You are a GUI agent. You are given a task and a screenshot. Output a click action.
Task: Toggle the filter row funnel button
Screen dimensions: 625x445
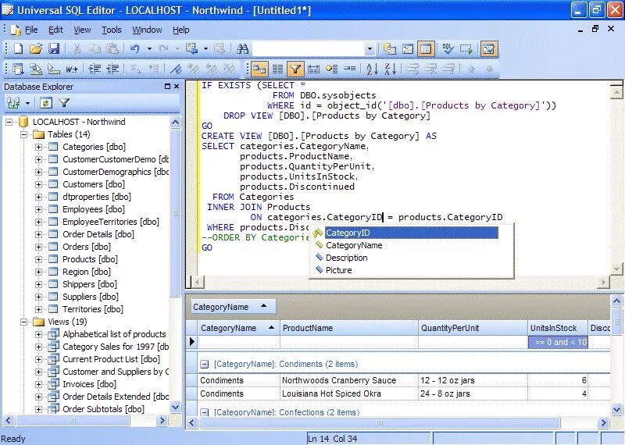295,69
